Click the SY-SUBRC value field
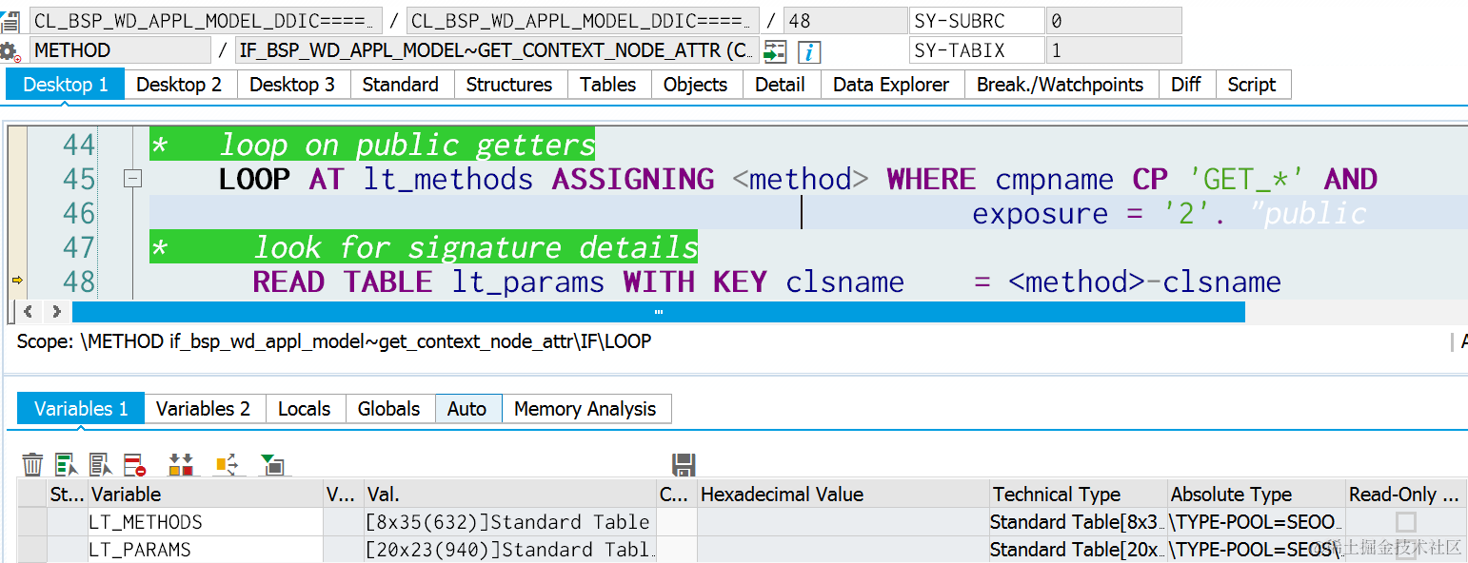Screen dimensions: 1468x563 [x=1114, y=21]
